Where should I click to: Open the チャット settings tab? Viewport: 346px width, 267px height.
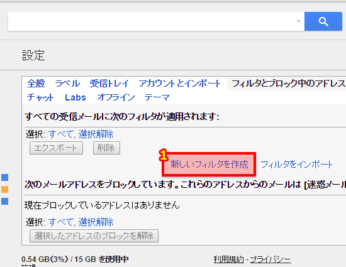[x=40, y=97]
